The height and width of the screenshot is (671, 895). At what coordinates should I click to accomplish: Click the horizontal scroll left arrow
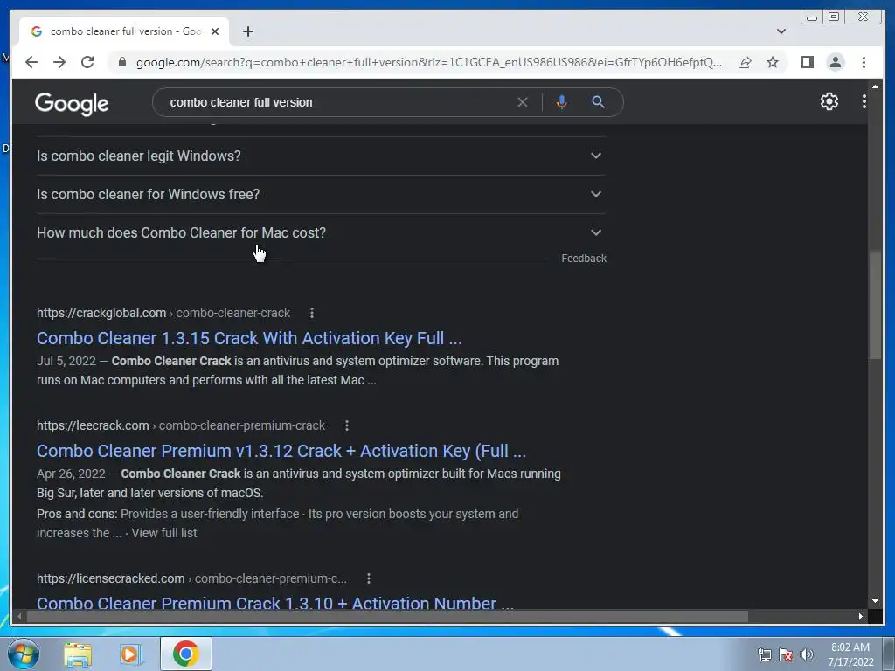[19, 616]
